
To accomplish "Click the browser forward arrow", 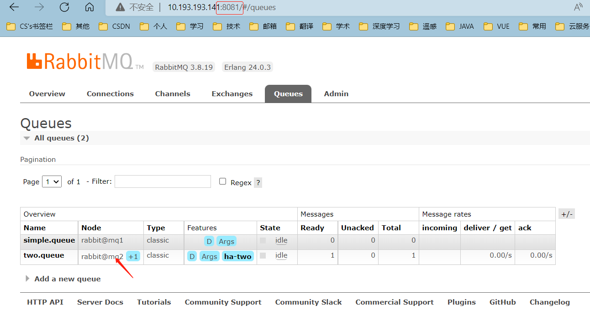I will 39,7.
